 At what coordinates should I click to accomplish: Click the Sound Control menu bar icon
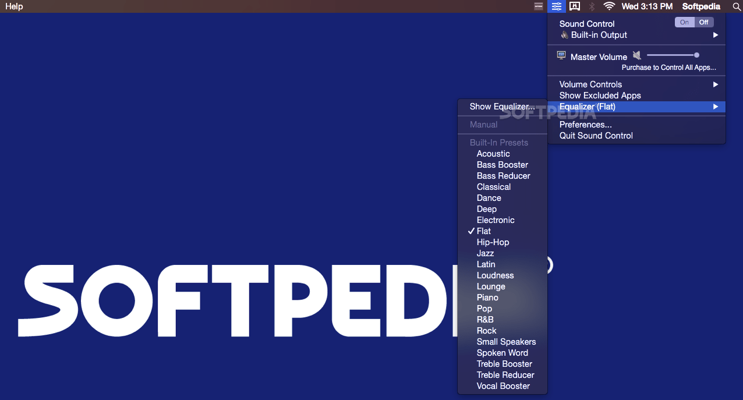tap(557, 6)
